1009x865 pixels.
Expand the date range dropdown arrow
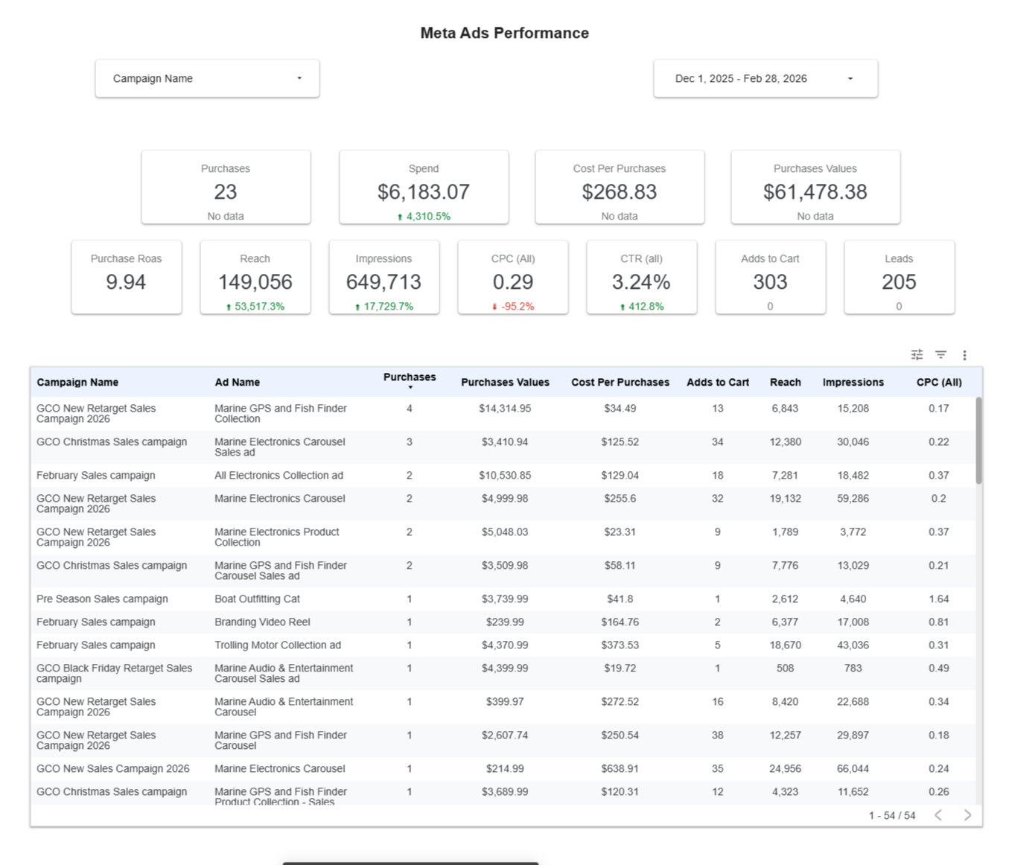tap(850, 78)
